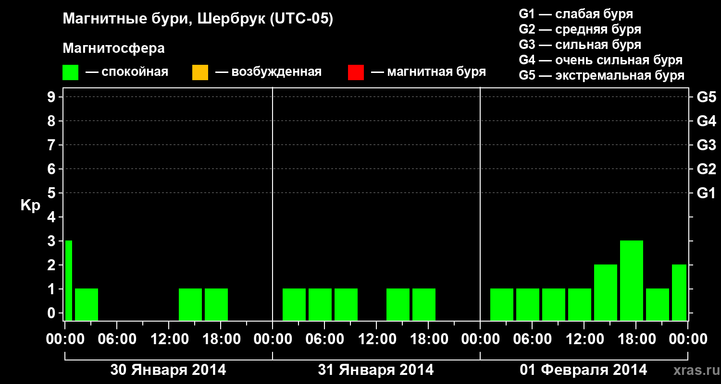Click the G5 tick label on right axis
Image resolution: width=721 pixels, height=384 pixels.
(706, 97)
